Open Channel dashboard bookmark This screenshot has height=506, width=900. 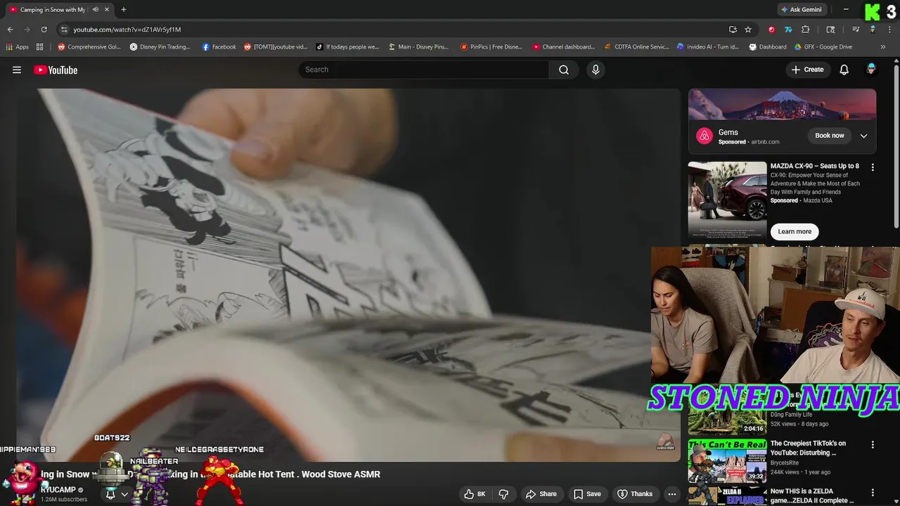pos(563,47)
